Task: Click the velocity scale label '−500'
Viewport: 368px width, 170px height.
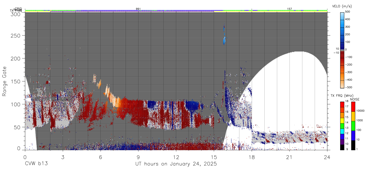Action: [348, 87]
